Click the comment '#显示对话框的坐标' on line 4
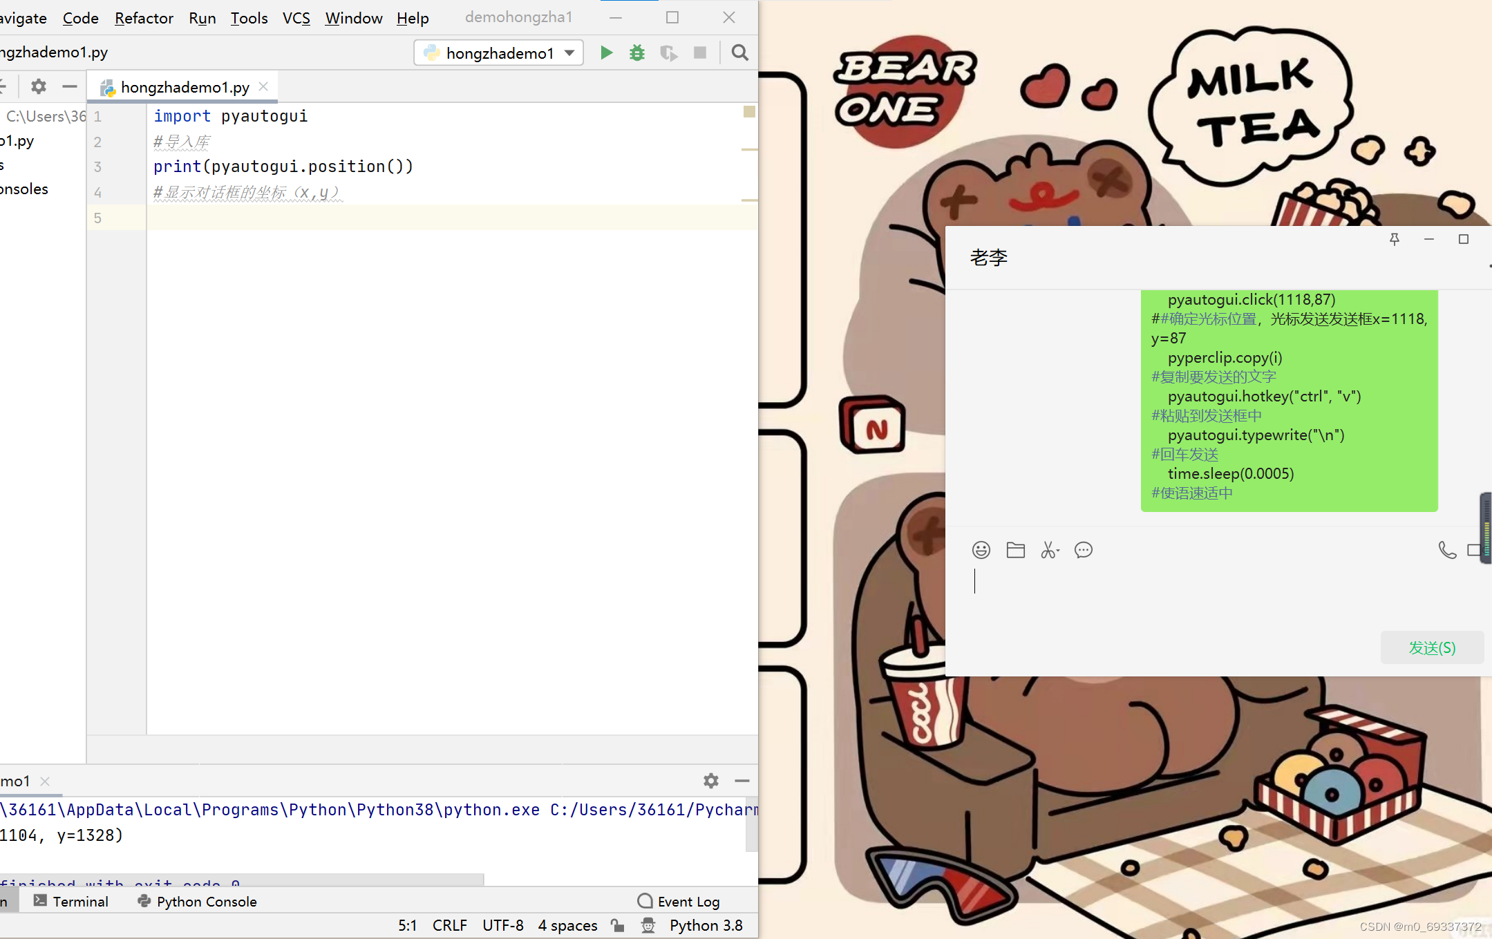 (x=247, y=192)
